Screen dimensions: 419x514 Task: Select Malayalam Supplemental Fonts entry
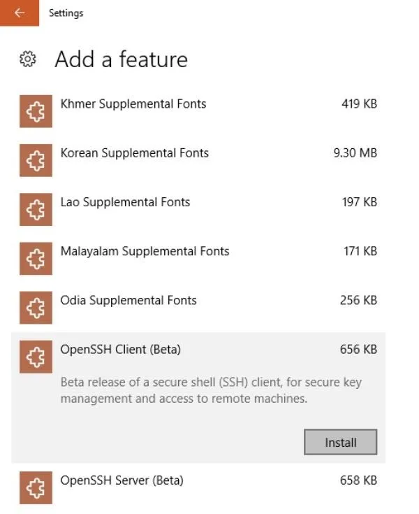coord(198,259)
